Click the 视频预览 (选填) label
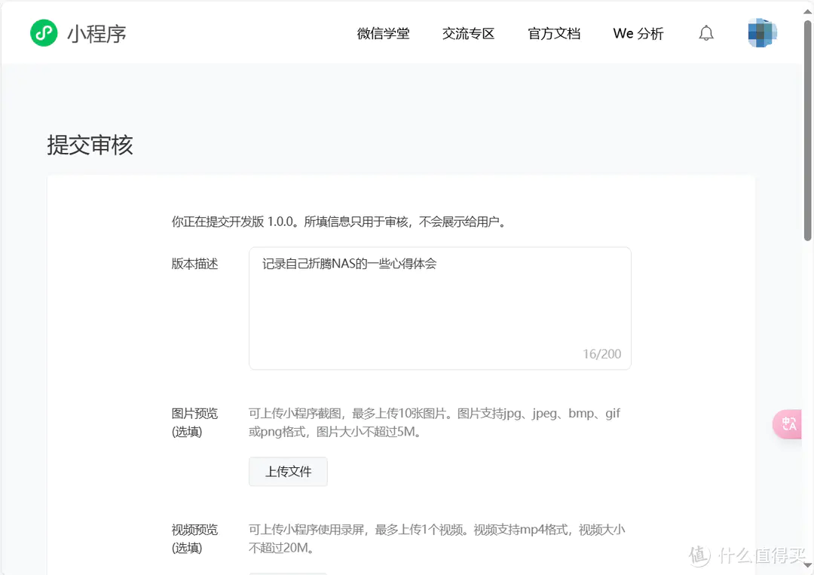The height and width of the screenshot is (575, 814). [x=194, y=538]
